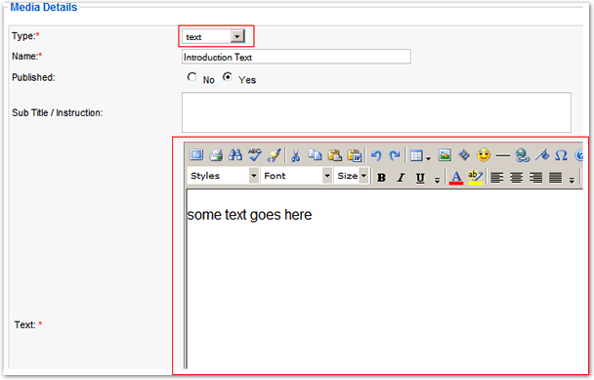Apply italic formatting

pos(401,178)
